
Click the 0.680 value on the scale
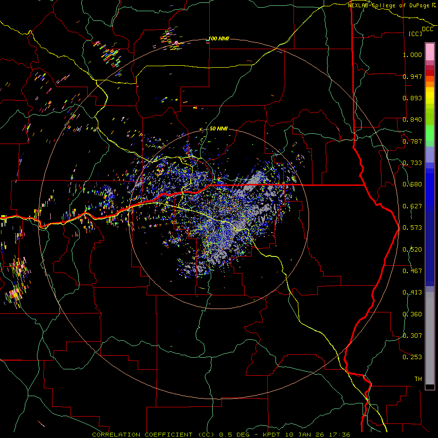coord(412,184)
